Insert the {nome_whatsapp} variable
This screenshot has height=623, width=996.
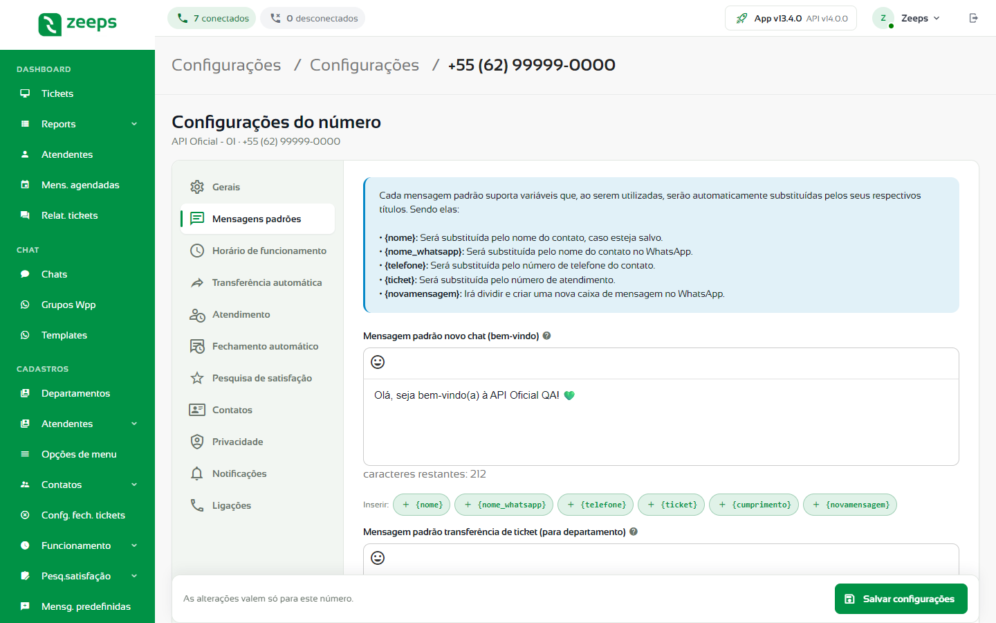click(x=504, y=505)
